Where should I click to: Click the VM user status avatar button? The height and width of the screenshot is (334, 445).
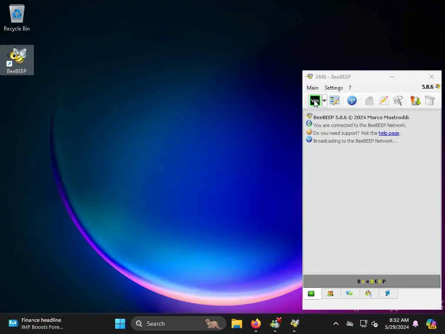click(x=315, y=100)
